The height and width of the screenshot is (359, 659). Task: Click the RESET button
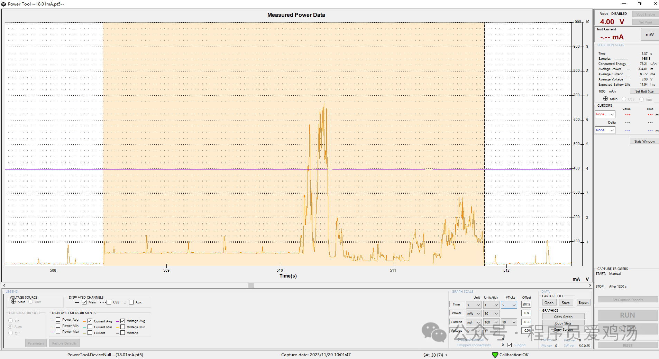tap(628, 345)
